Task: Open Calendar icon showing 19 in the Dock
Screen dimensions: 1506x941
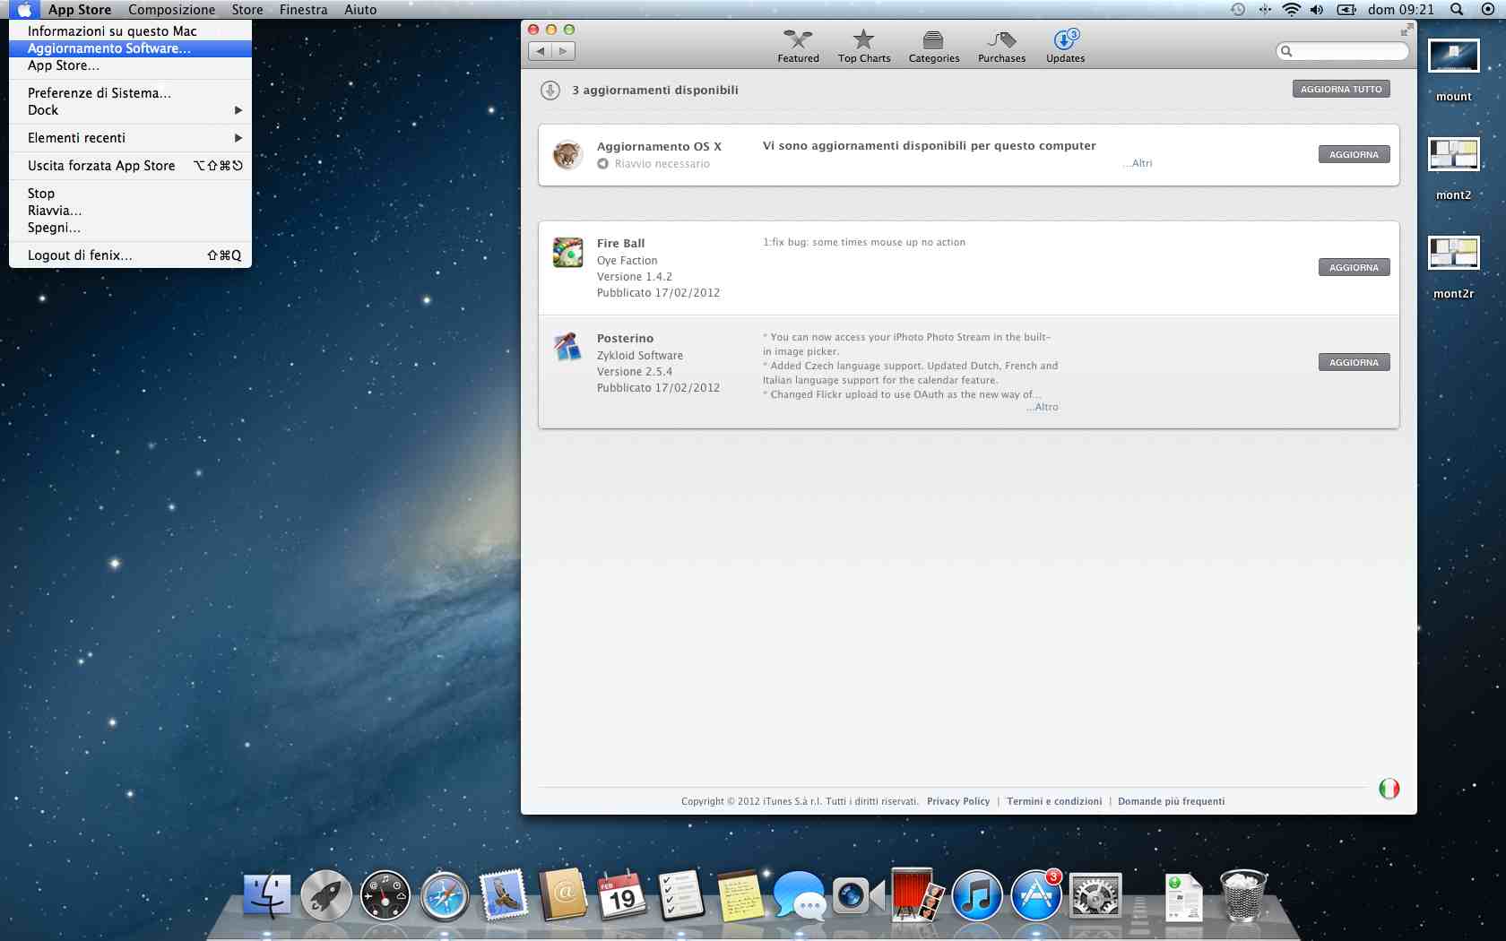Action: click(x=622, y=894)
